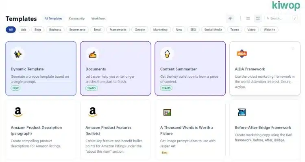The height and width of the screenshot is (162, 305).
Task: Click the lightbulb icon beside the view switcher
Action: click(x=231, y=19)
